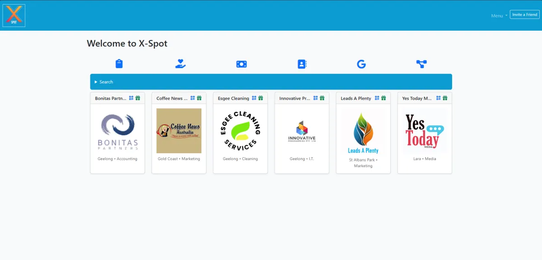Click the 'Gold Coast • Marketing' text
The image size is (542, 260).
coord(179,159)
